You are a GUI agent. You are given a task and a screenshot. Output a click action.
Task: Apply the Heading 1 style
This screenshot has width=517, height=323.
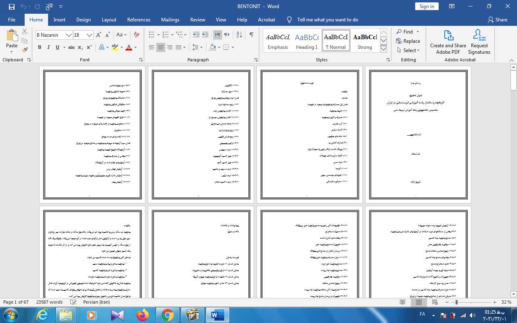click(307, 41)
